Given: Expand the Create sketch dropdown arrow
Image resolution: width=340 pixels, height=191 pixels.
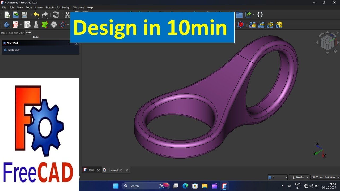Looking at the screenshot, I should [x=20, y=25].
